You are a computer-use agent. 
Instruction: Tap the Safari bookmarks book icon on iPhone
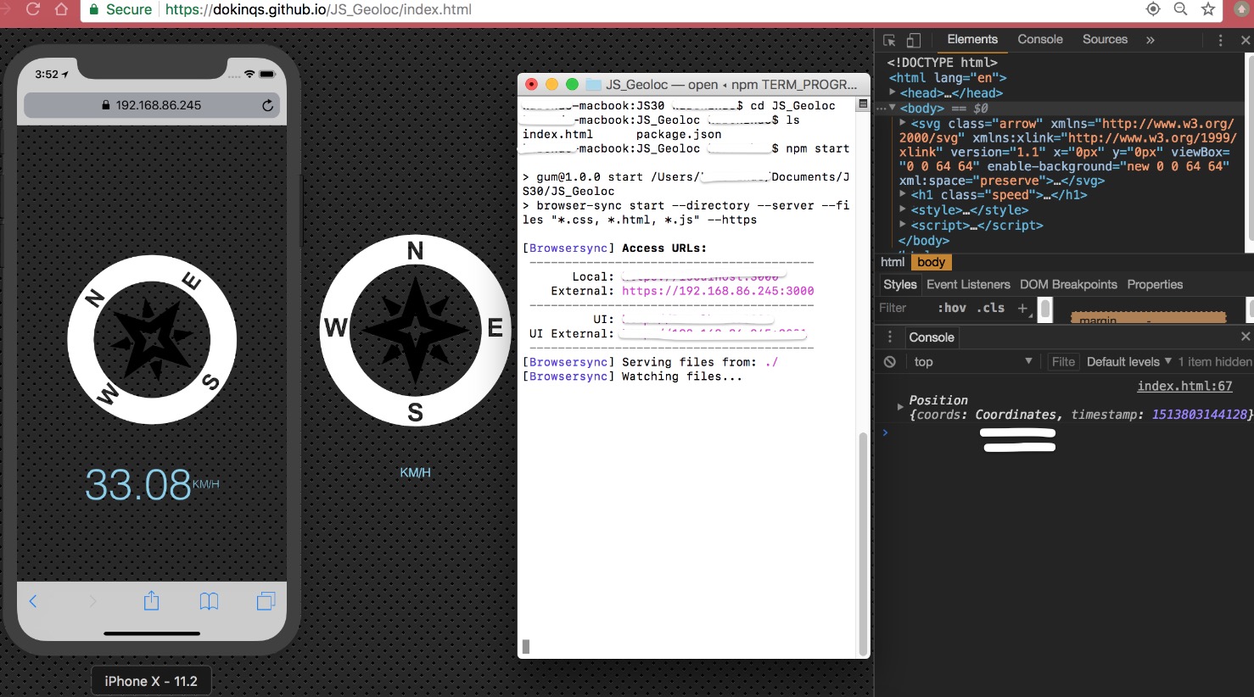[209, 601]
